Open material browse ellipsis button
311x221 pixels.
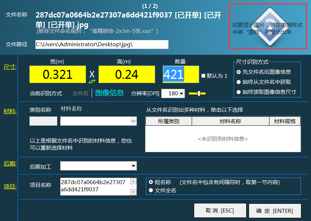click(134, 121)
